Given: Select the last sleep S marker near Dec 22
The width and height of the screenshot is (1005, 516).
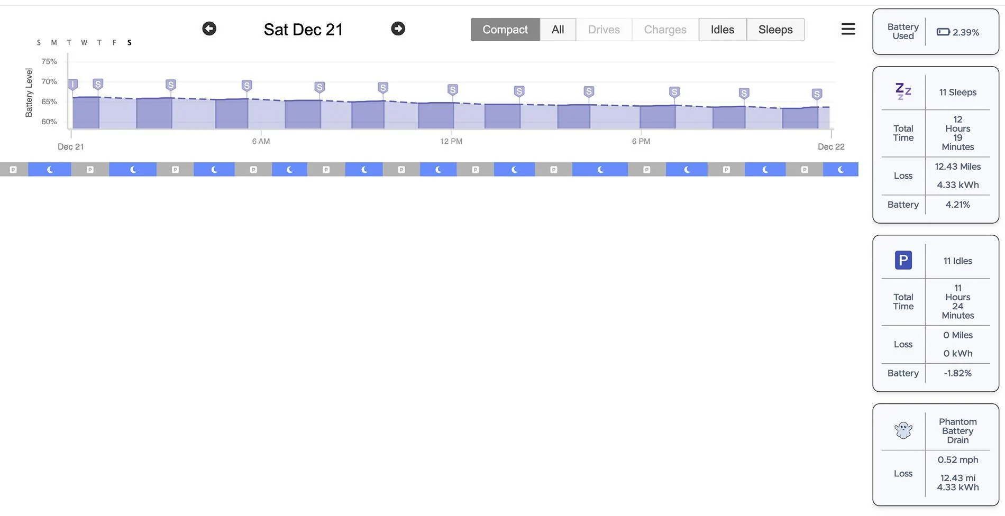Looking at the screenshot, I should (817, 94).
